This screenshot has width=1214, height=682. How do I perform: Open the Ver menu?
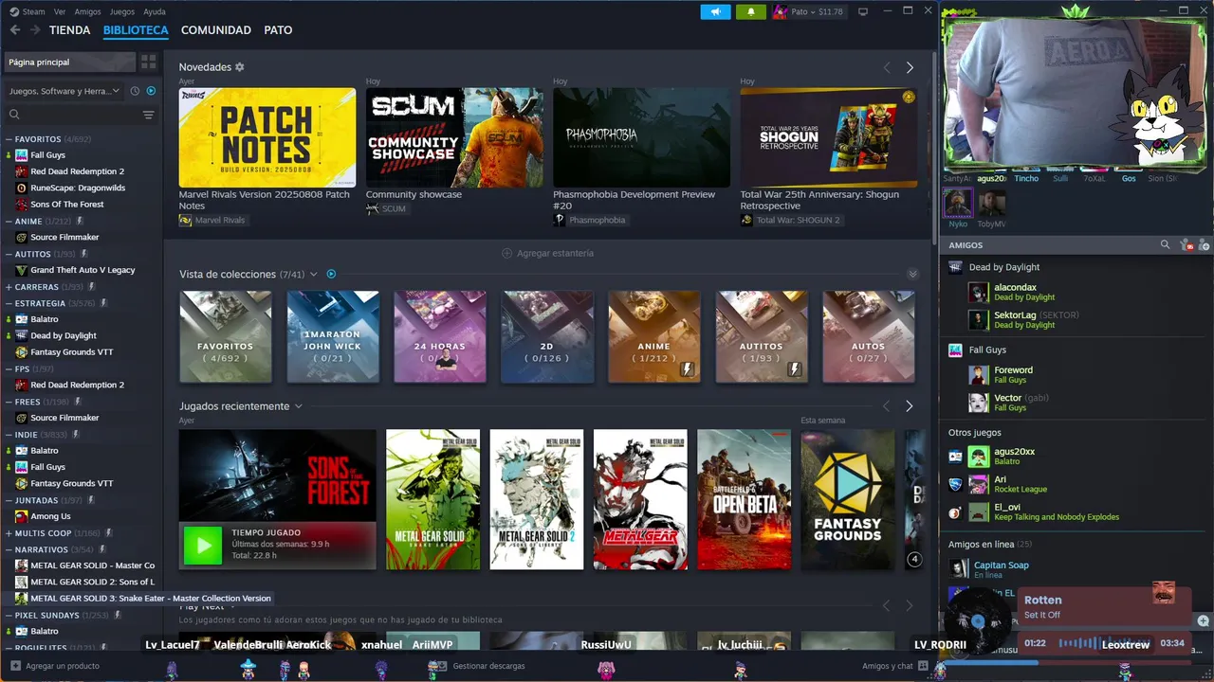click(x=60, y=11)
